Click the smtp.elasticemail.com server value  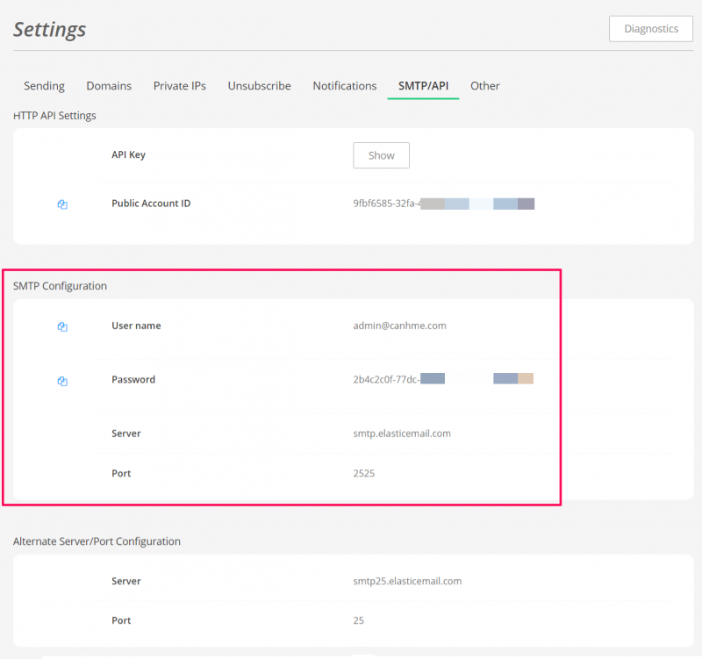click(x=402, y=433)
